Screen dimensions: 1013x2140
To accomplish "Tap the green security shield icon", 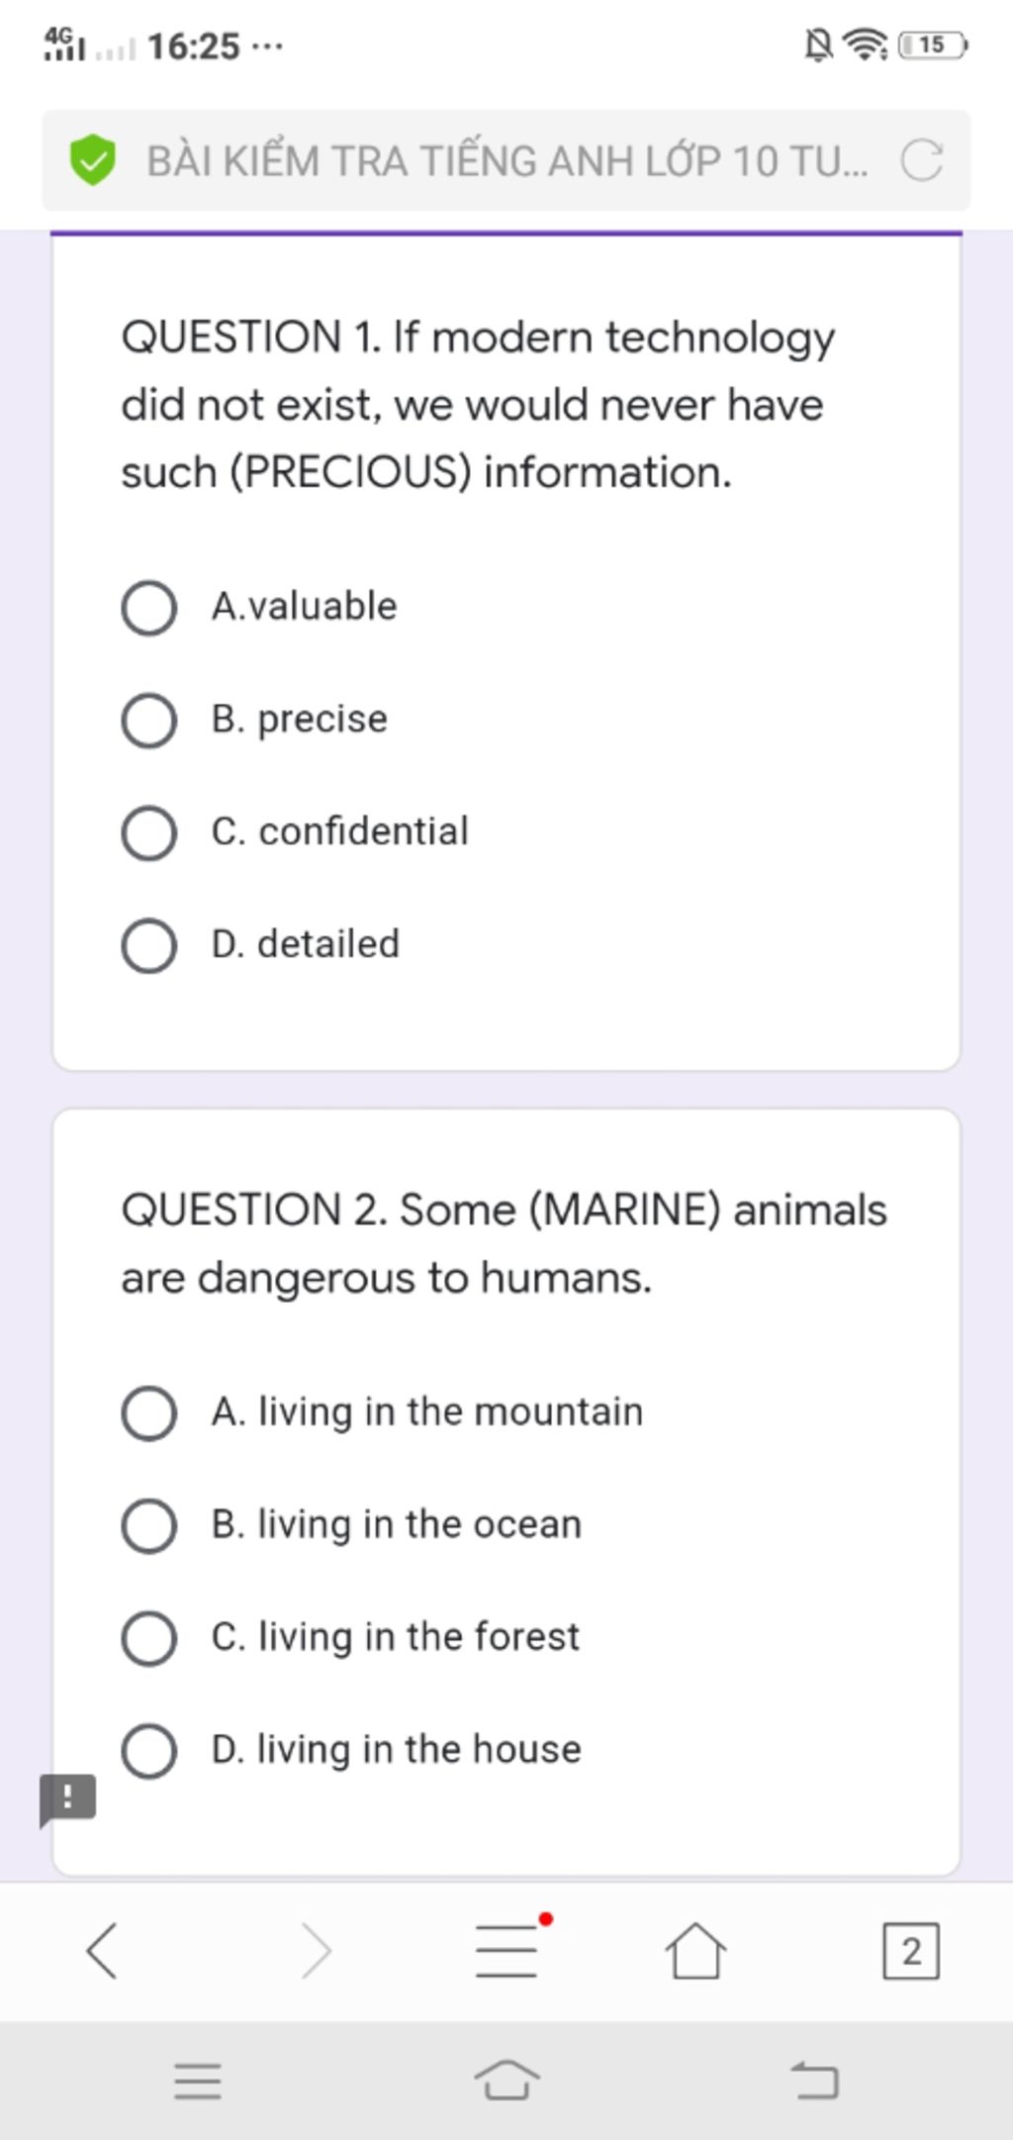I will [93, 160].
